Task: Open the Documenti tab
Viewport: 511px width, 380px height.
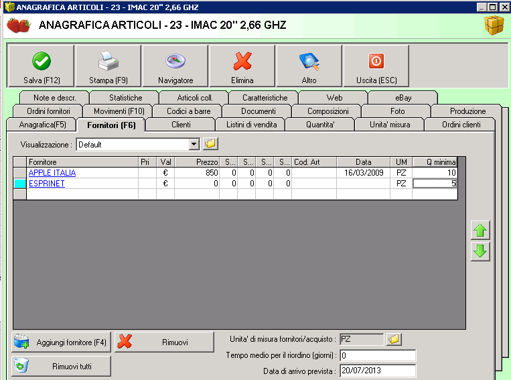Action: click(x=259, y=111)
